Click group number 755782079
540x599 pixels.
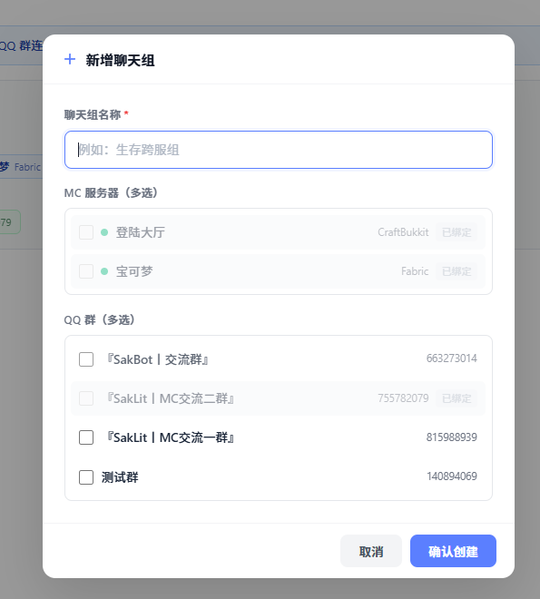(403, 398)
